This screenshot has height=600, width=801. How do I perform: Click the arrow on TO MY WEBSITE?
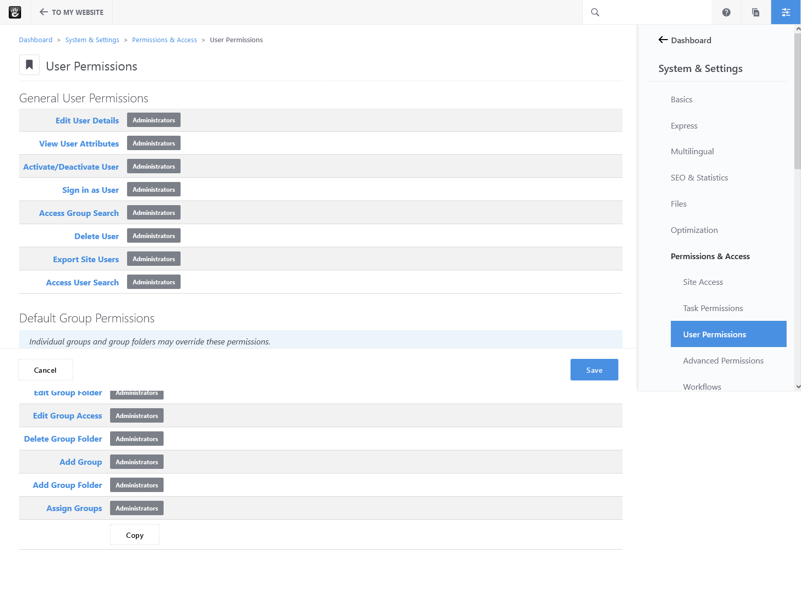pos(44,12)
